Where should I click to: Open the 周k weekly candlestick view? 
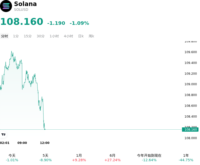pos(91,36)
